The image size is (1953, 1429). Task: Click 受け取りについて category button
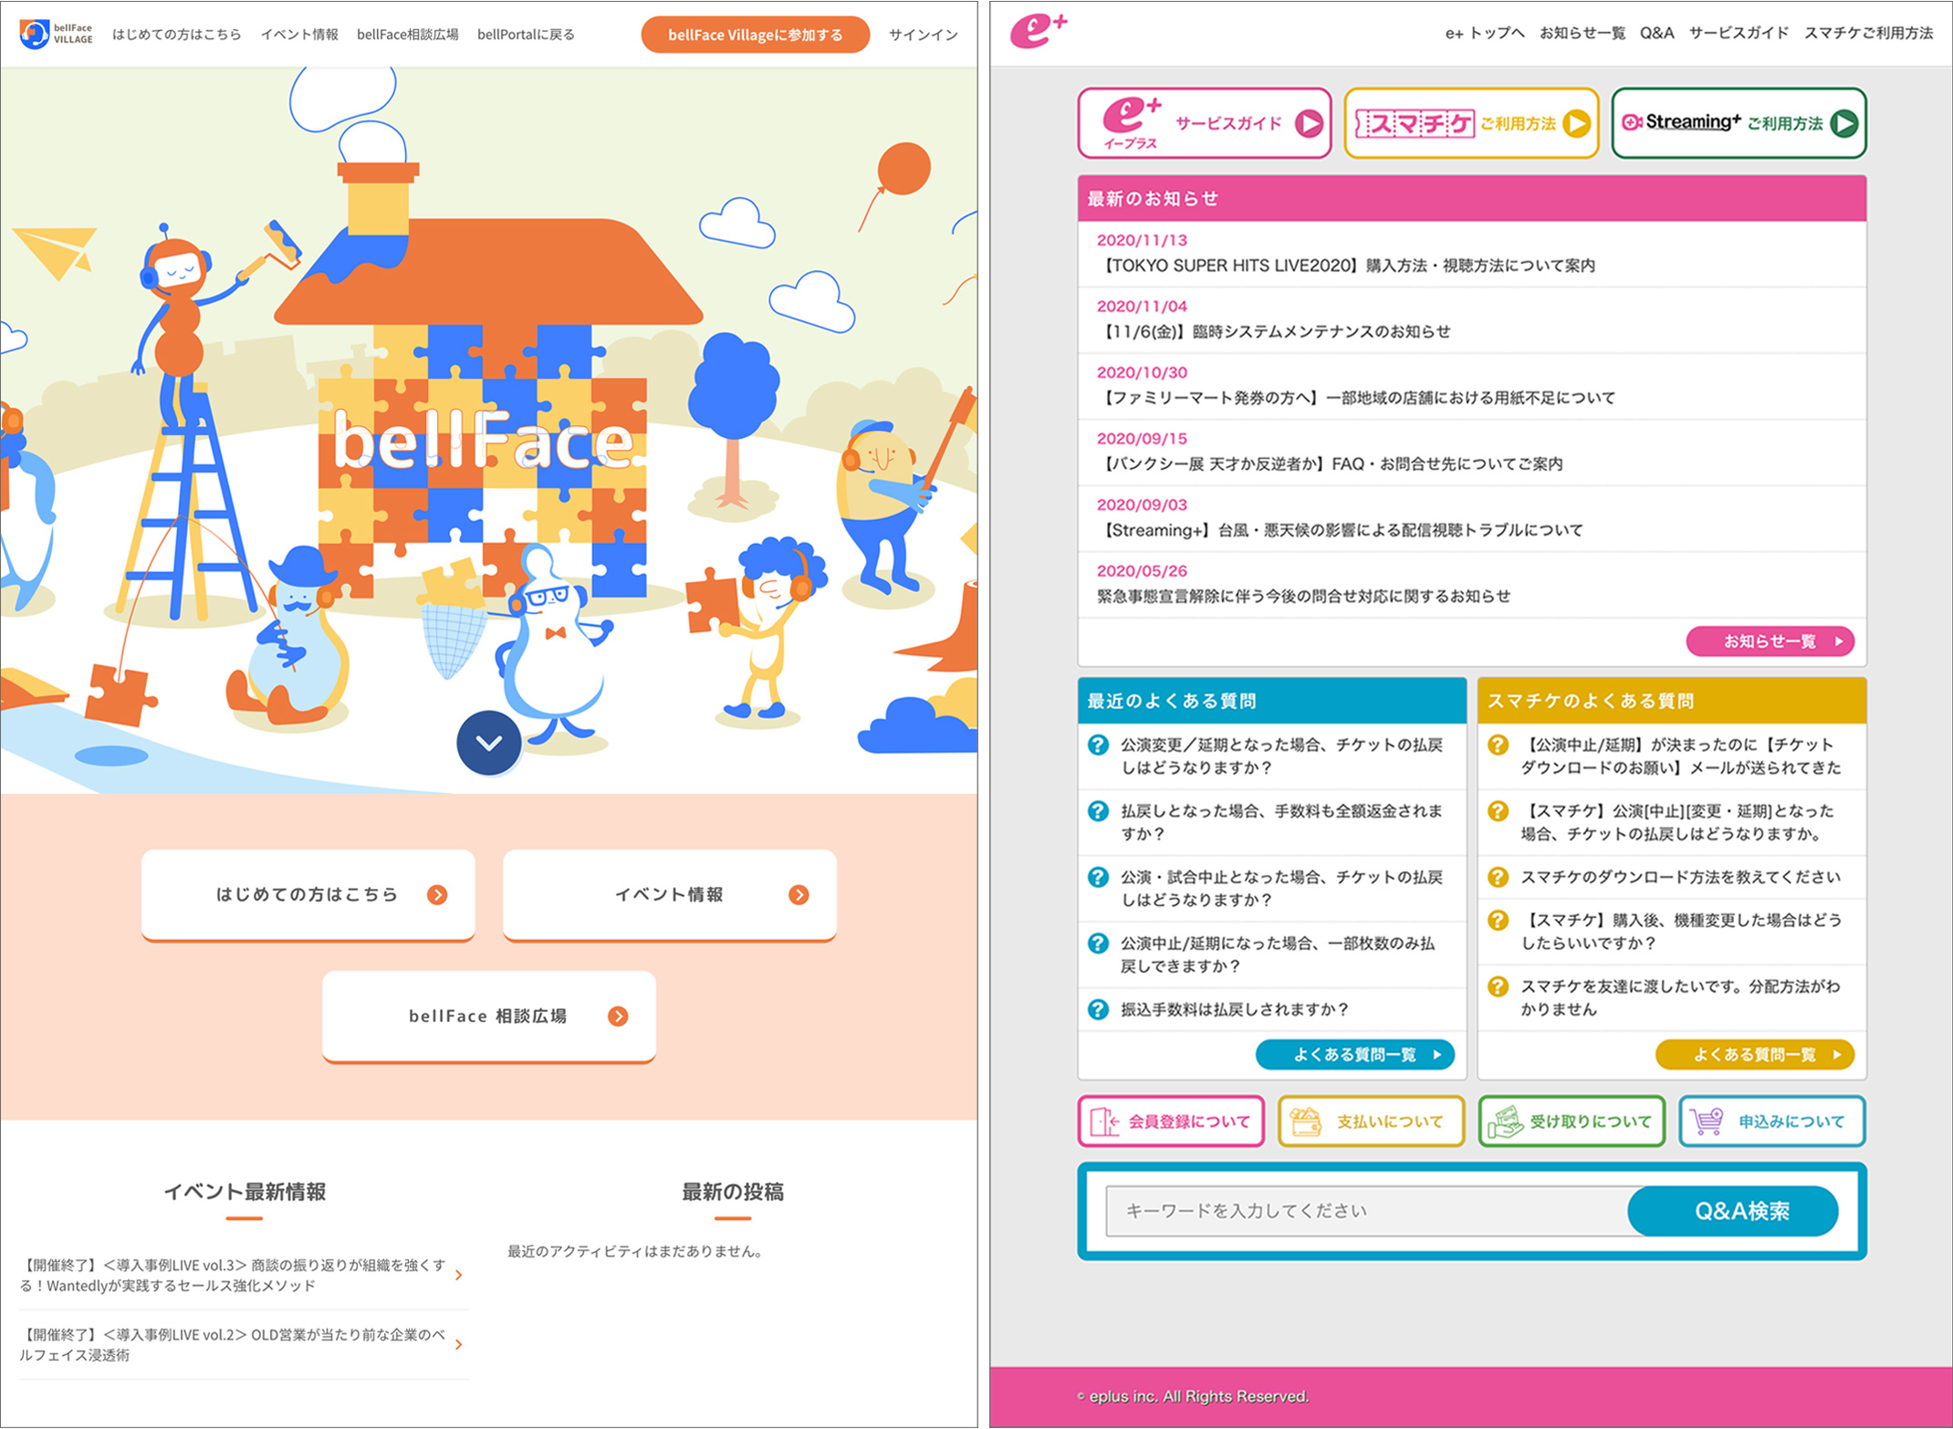[1572, 1121]
